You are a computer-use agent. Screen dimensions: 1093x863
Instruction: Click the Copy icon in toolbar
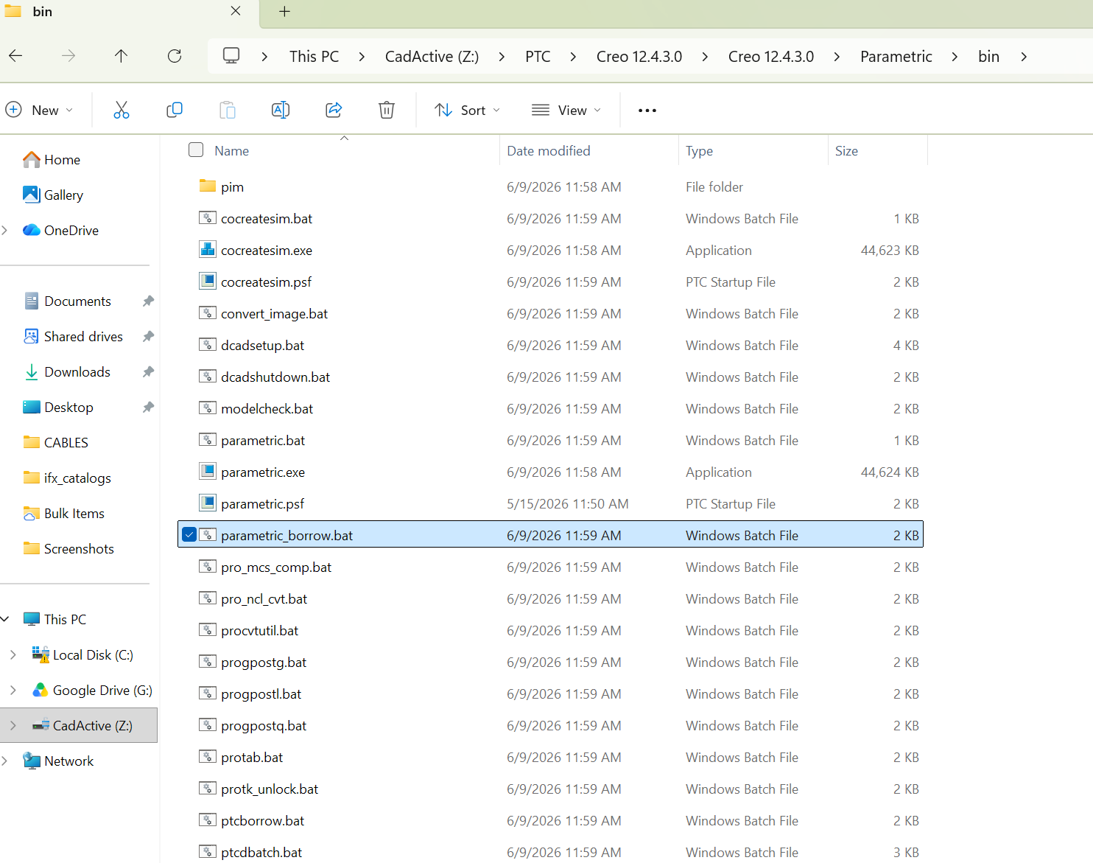pyautogui.click(x=175, y=110)
